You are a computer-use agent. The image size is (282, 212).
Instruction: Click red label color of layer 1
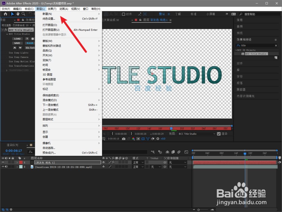21,162
